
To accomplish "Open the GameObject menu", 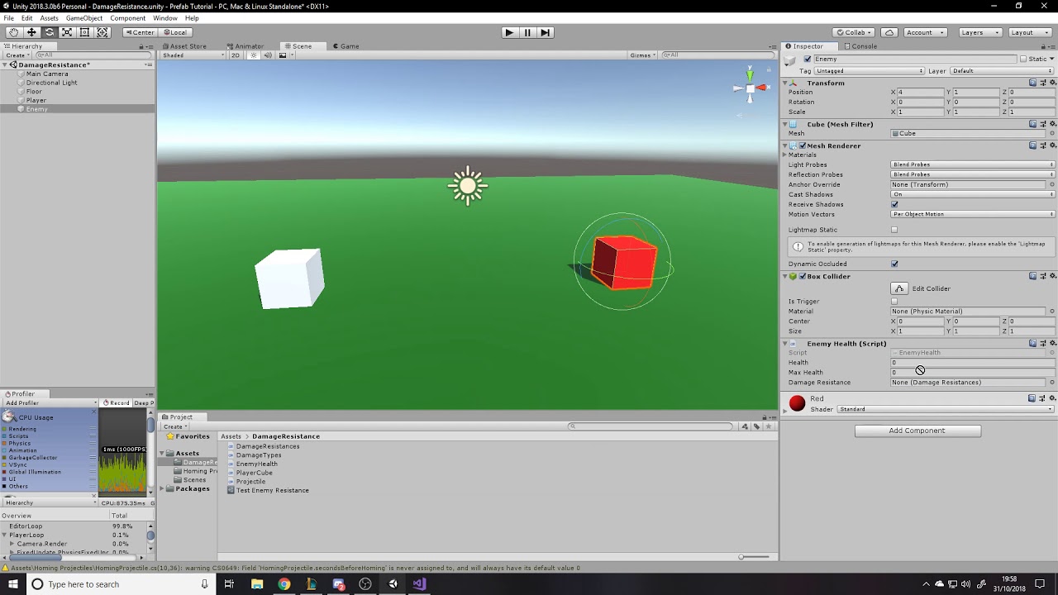I will pos(83,18).
